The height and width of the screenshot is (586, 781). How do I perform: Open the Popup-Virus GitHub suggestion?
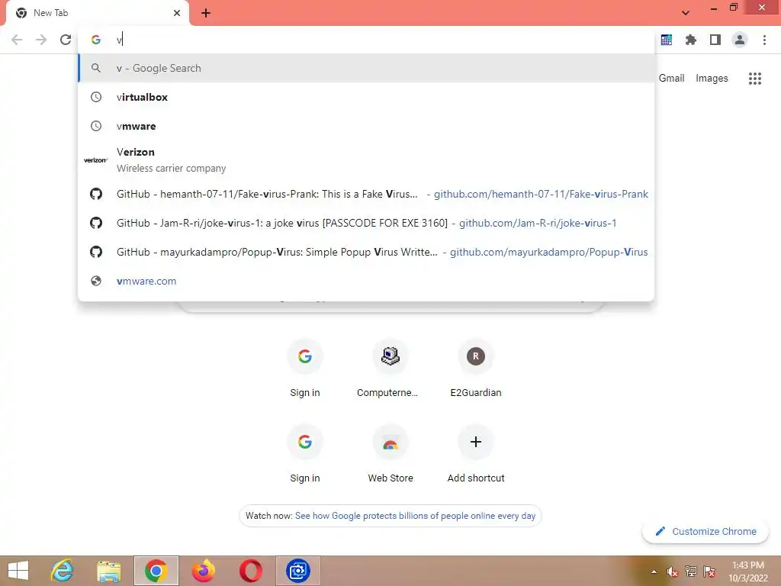pyautogui.click(x=367, y=252)
